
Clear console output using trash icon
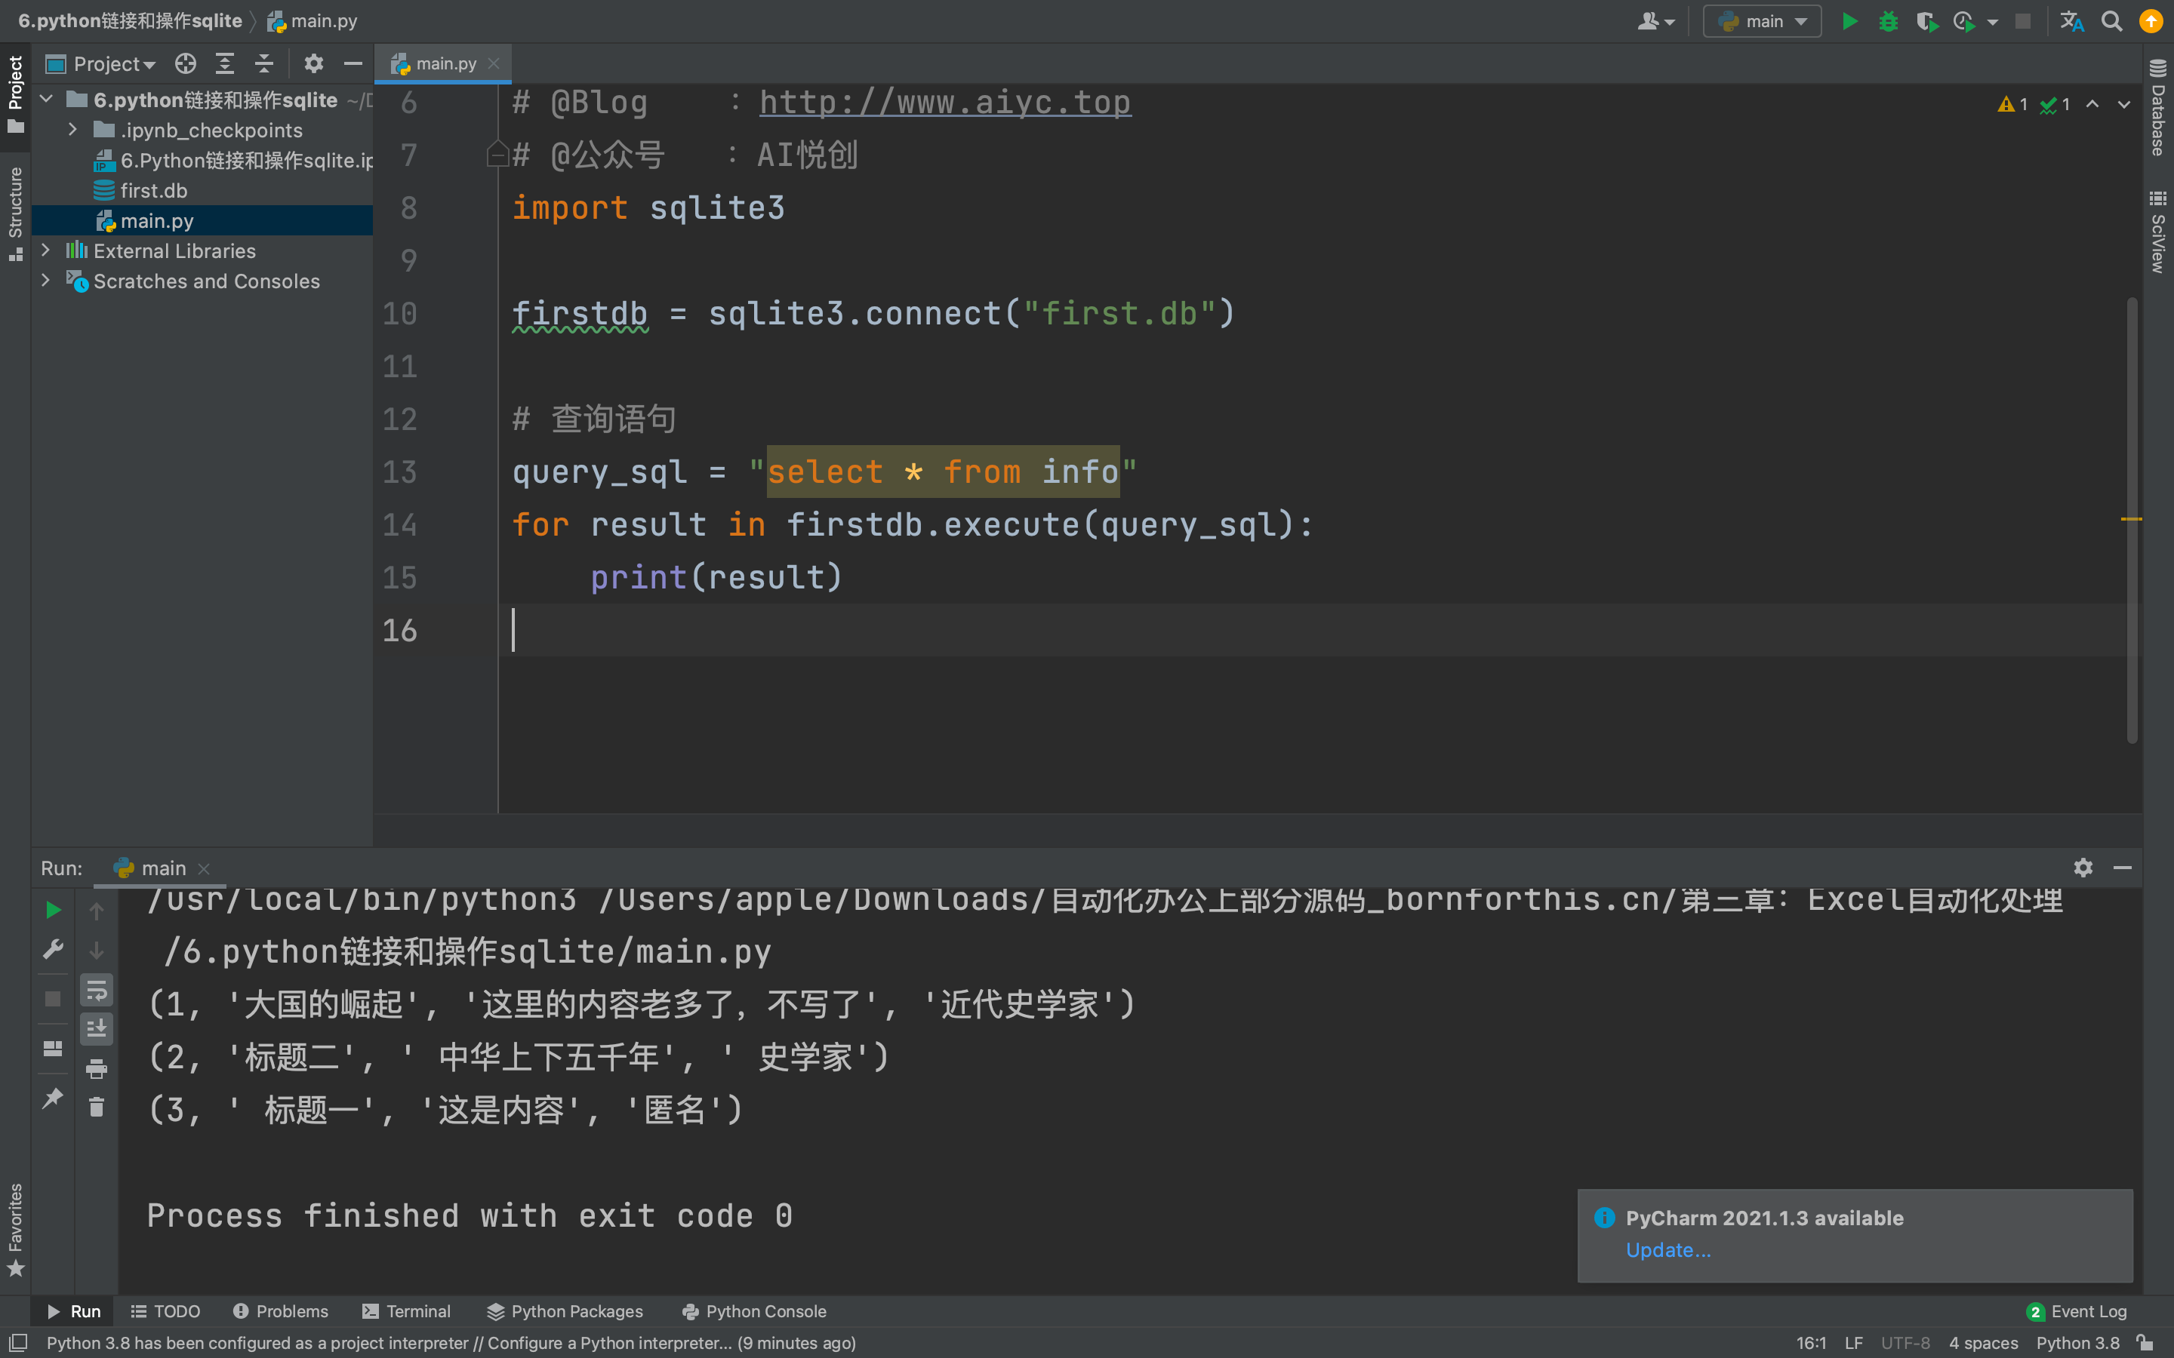click(97, 1107)
